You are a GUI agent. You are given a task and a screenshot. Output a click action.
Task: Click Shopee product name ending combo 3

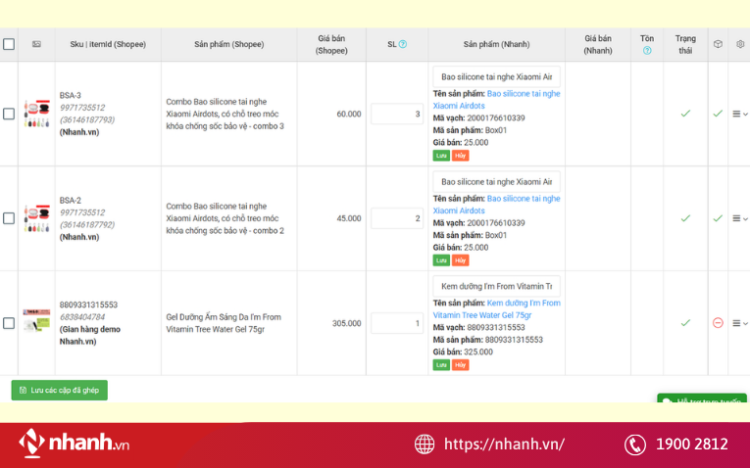225,114
